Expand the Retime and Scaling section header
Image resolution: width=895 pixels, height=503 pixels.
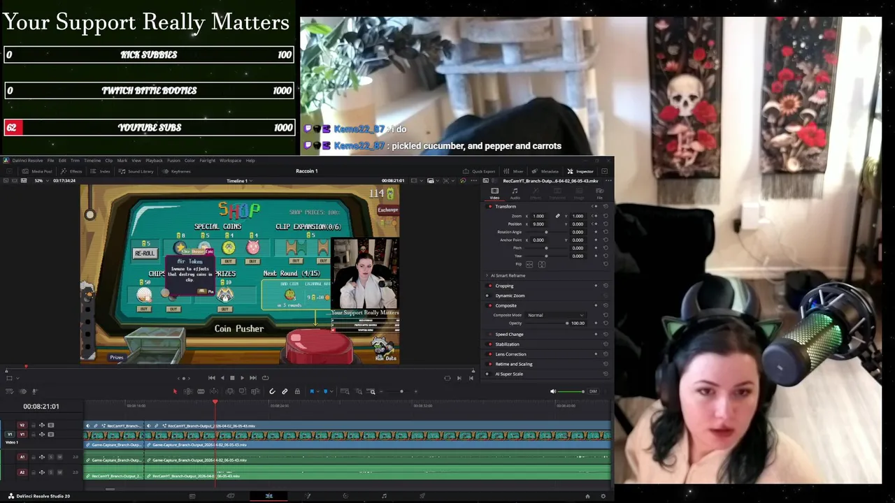click(514, 364)
